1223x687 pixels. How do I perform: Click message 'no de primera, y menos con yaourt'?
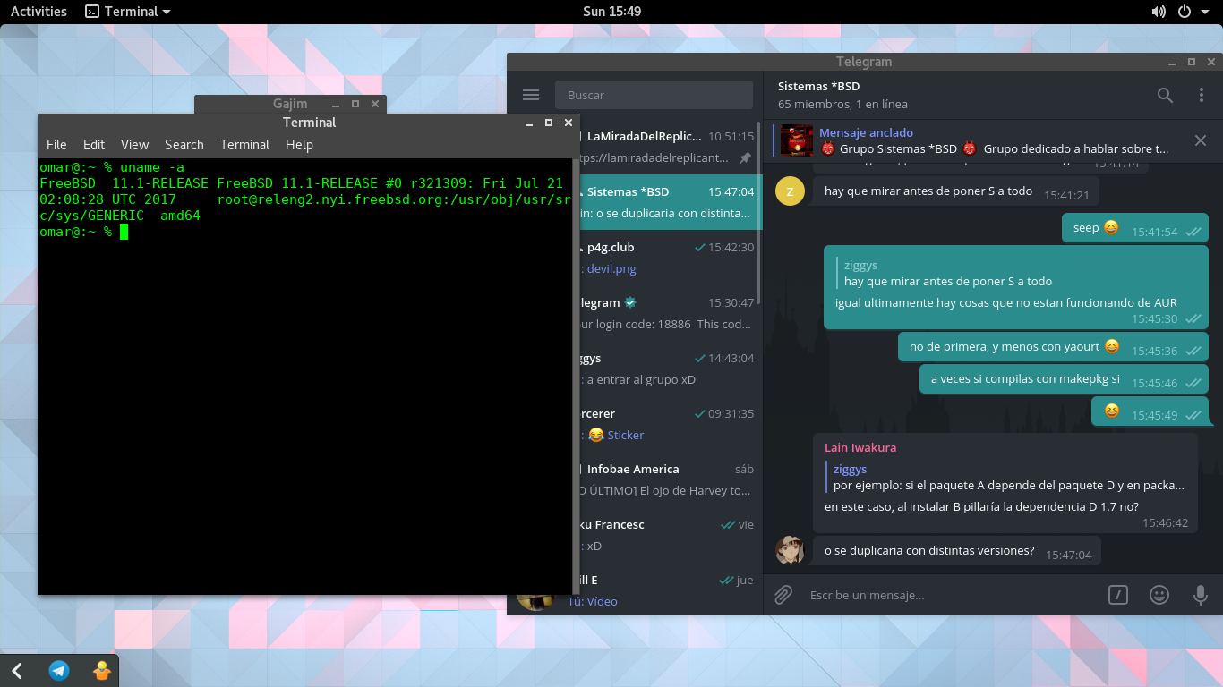pyautogui.click(x=1053, y=347)
